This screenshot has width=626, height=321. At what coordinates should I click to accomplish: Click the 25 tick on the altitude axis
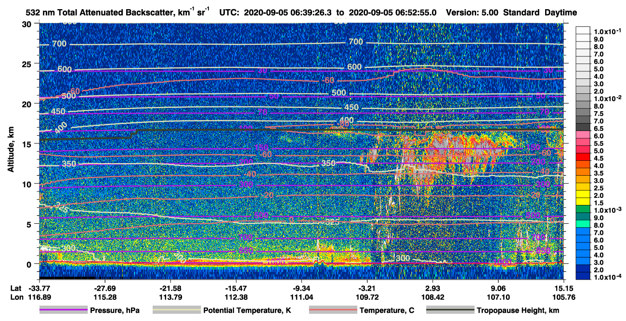point(27,64)
